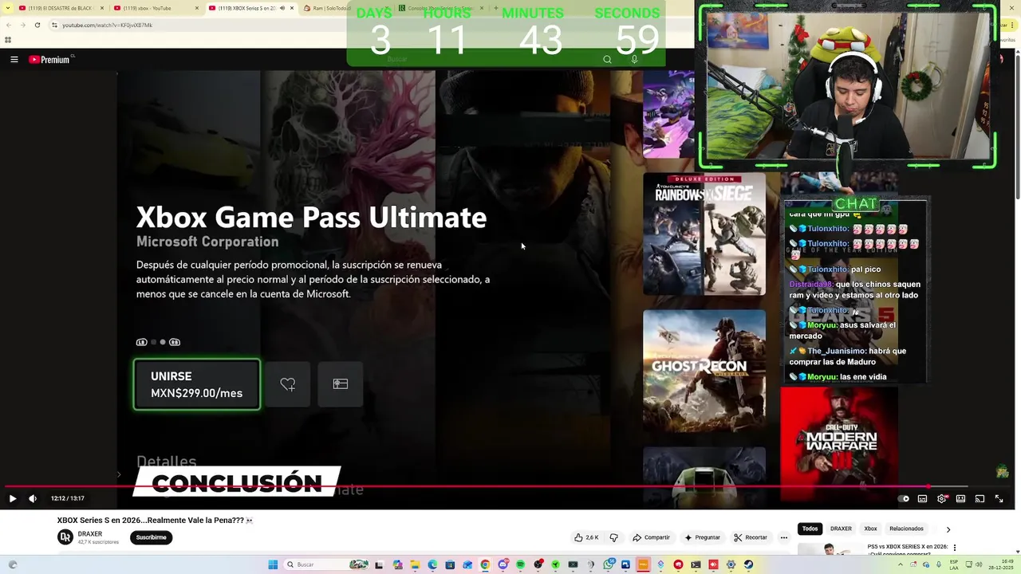Open the Windows Start menu
This screenshot has height=574, width=1021.
tap(272, 564)
